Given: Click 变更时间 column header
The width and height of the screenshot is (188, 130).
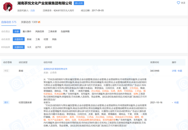Looking at the screenshot, I should (154, 62).
